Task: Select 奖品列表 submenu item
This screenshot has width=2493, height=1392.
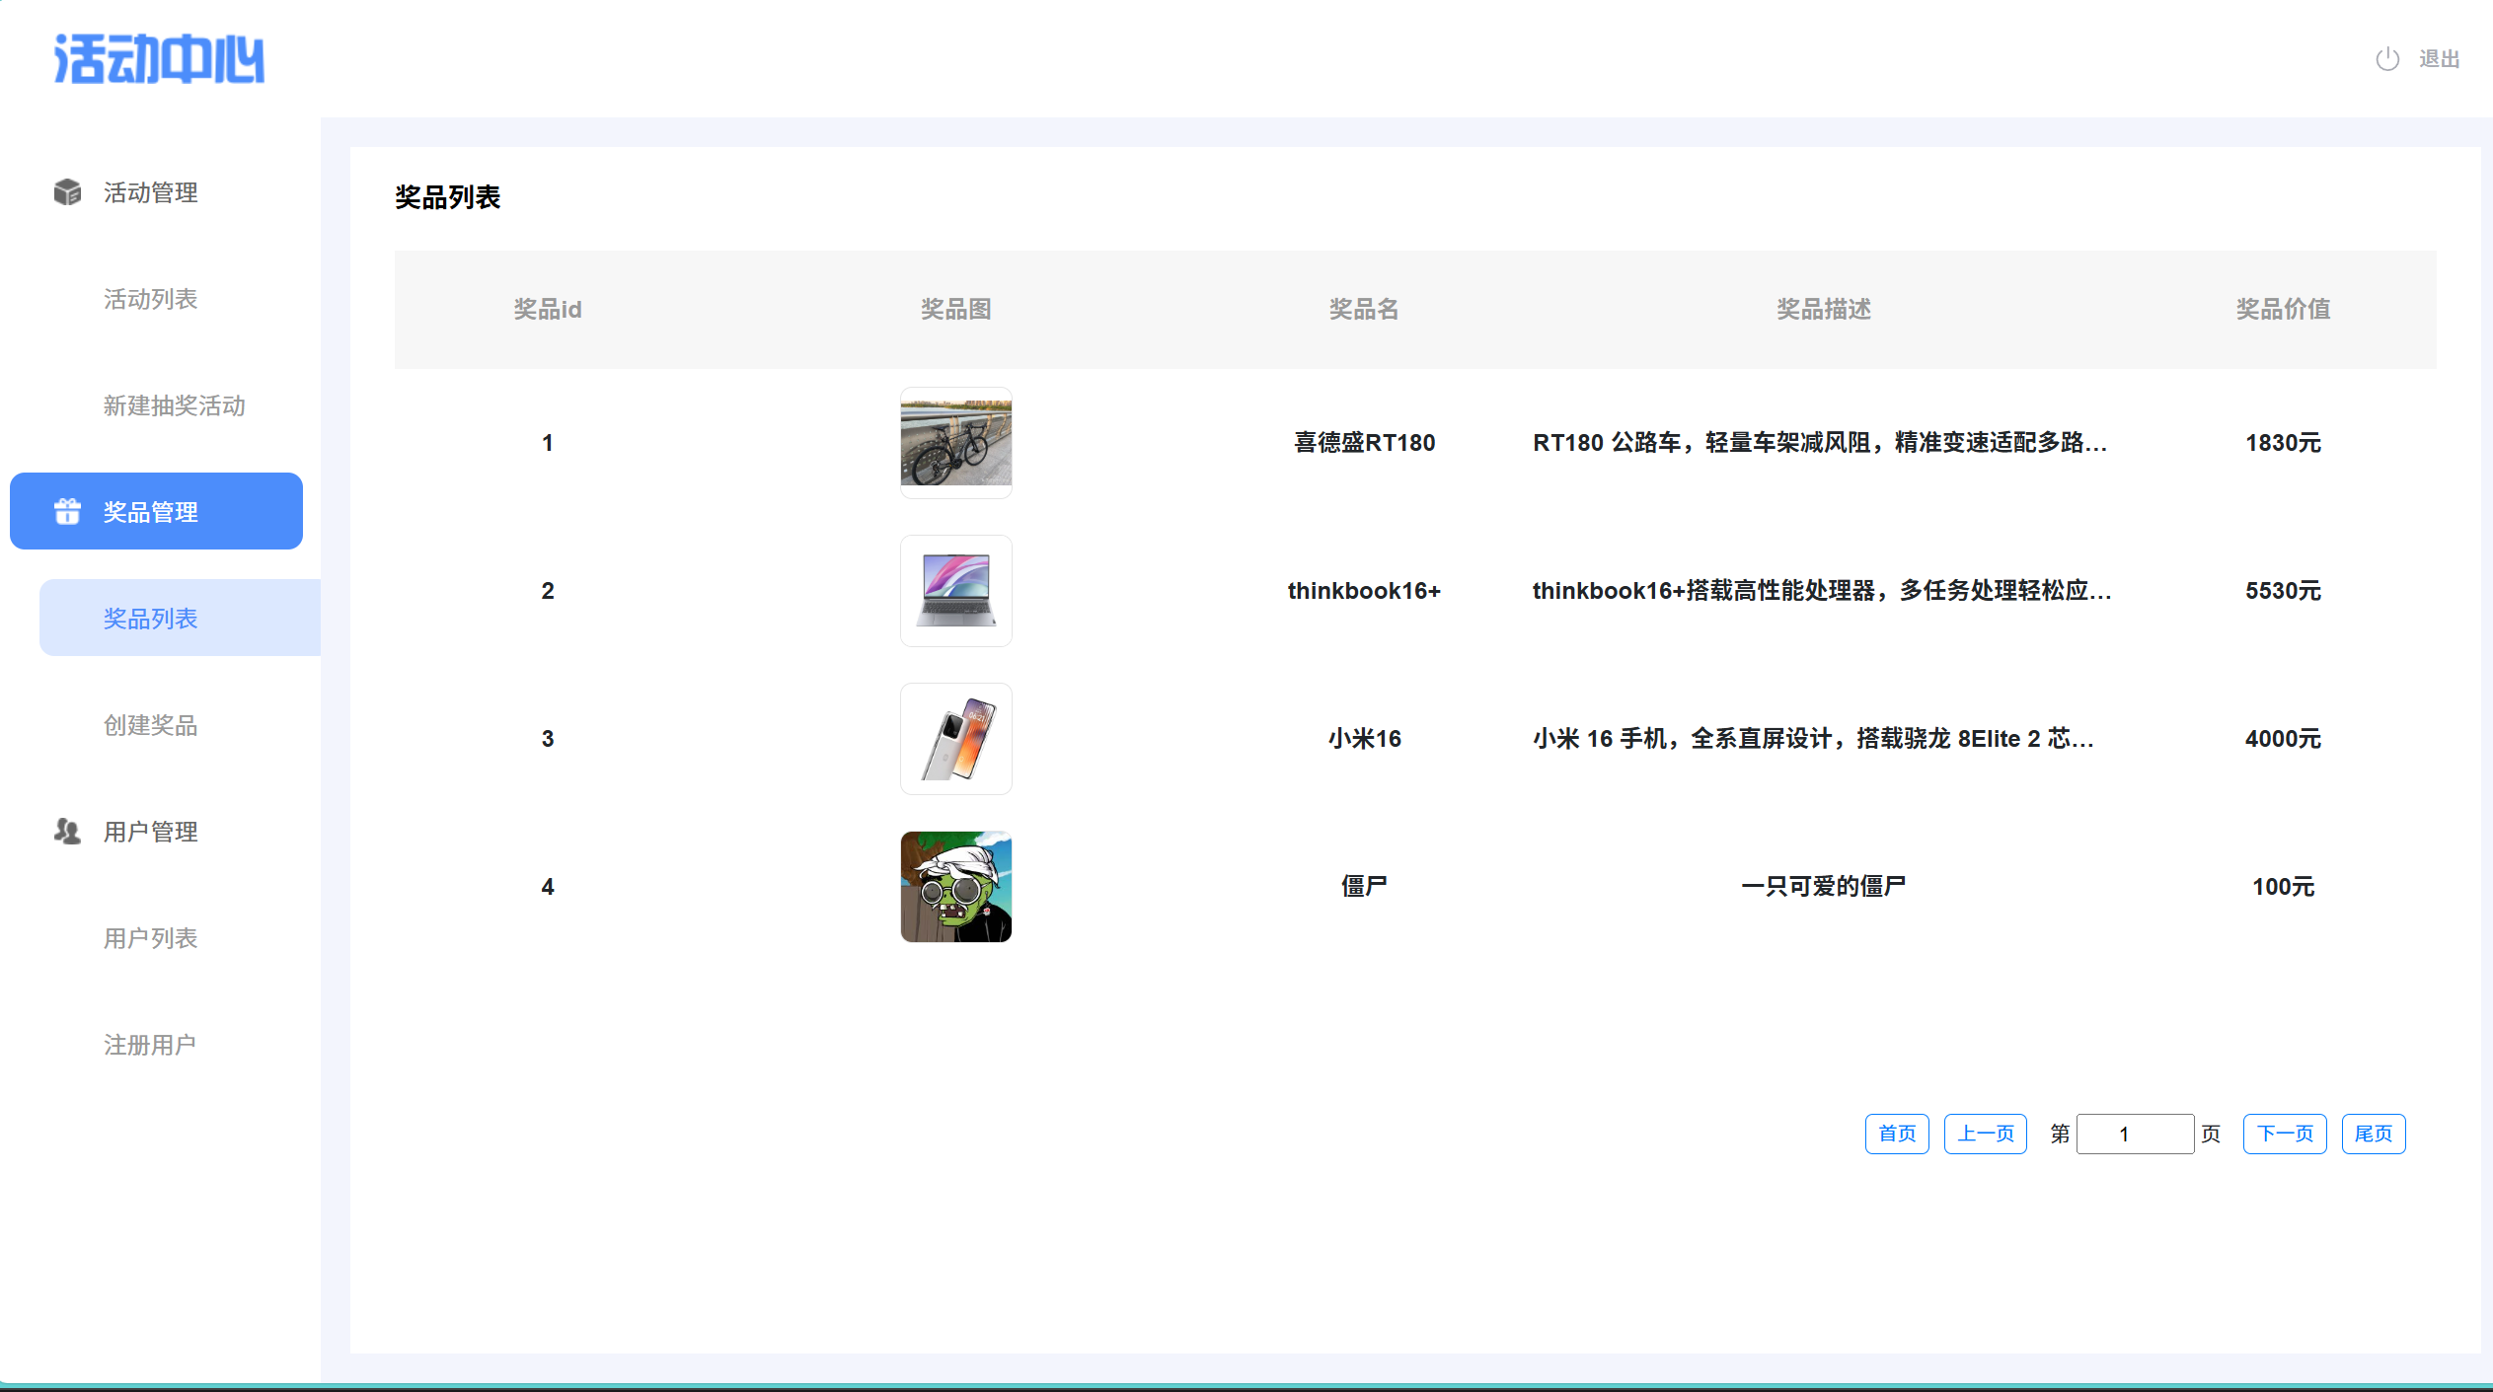Action: tap(151, 619)
